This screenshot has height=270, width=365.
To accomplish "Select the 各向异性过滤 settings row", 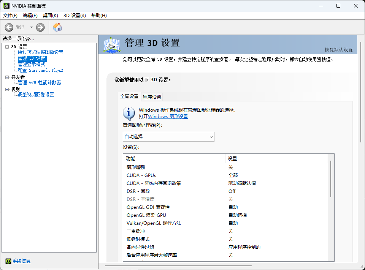I will pyautogui.click(x=225, y=247).
